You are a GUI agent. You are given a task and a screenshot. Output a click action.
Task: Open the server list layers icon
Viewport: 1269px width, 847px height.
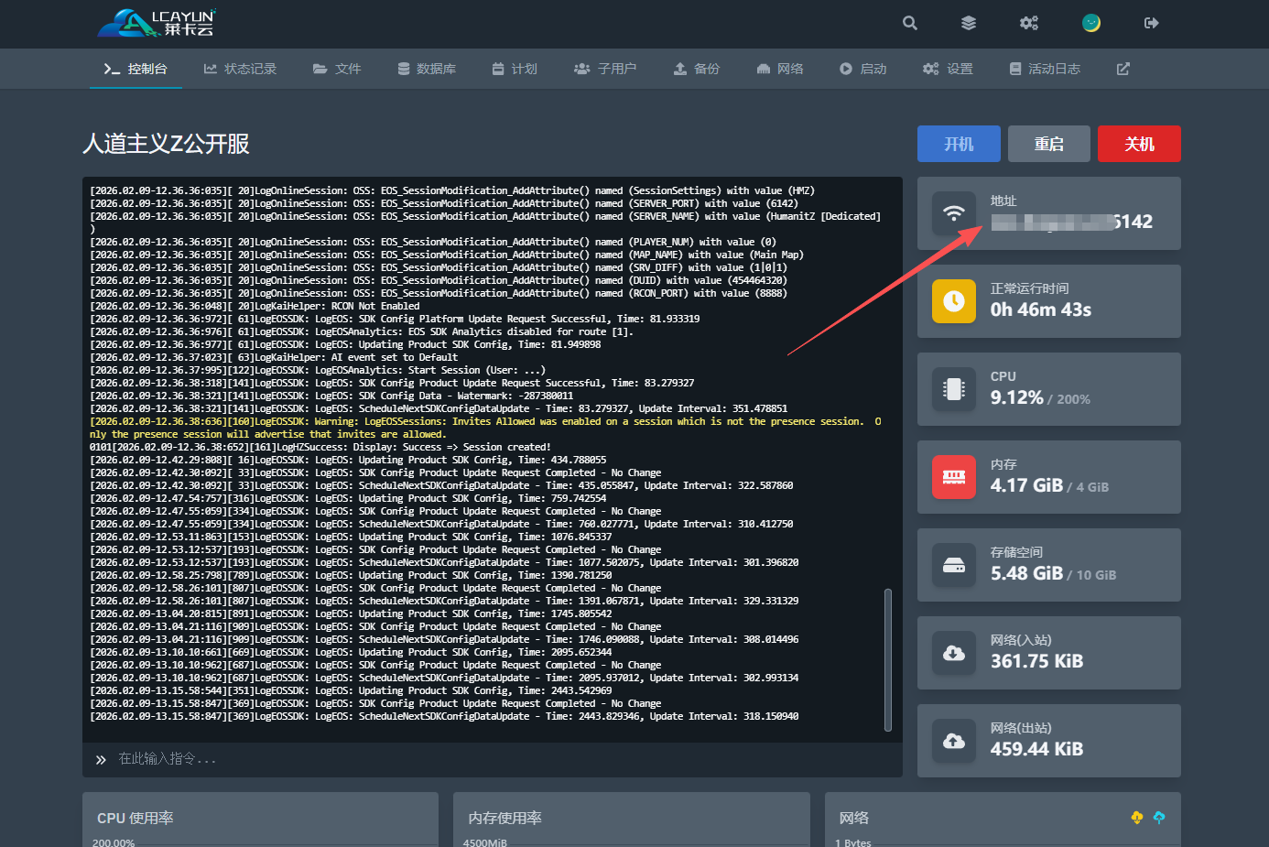pos(969,23)
